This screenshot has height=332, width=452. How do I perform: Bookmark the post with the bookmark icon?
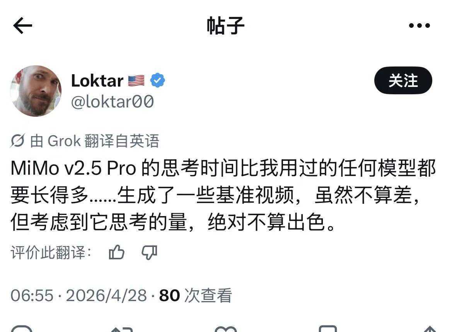[x=328, y=329]
